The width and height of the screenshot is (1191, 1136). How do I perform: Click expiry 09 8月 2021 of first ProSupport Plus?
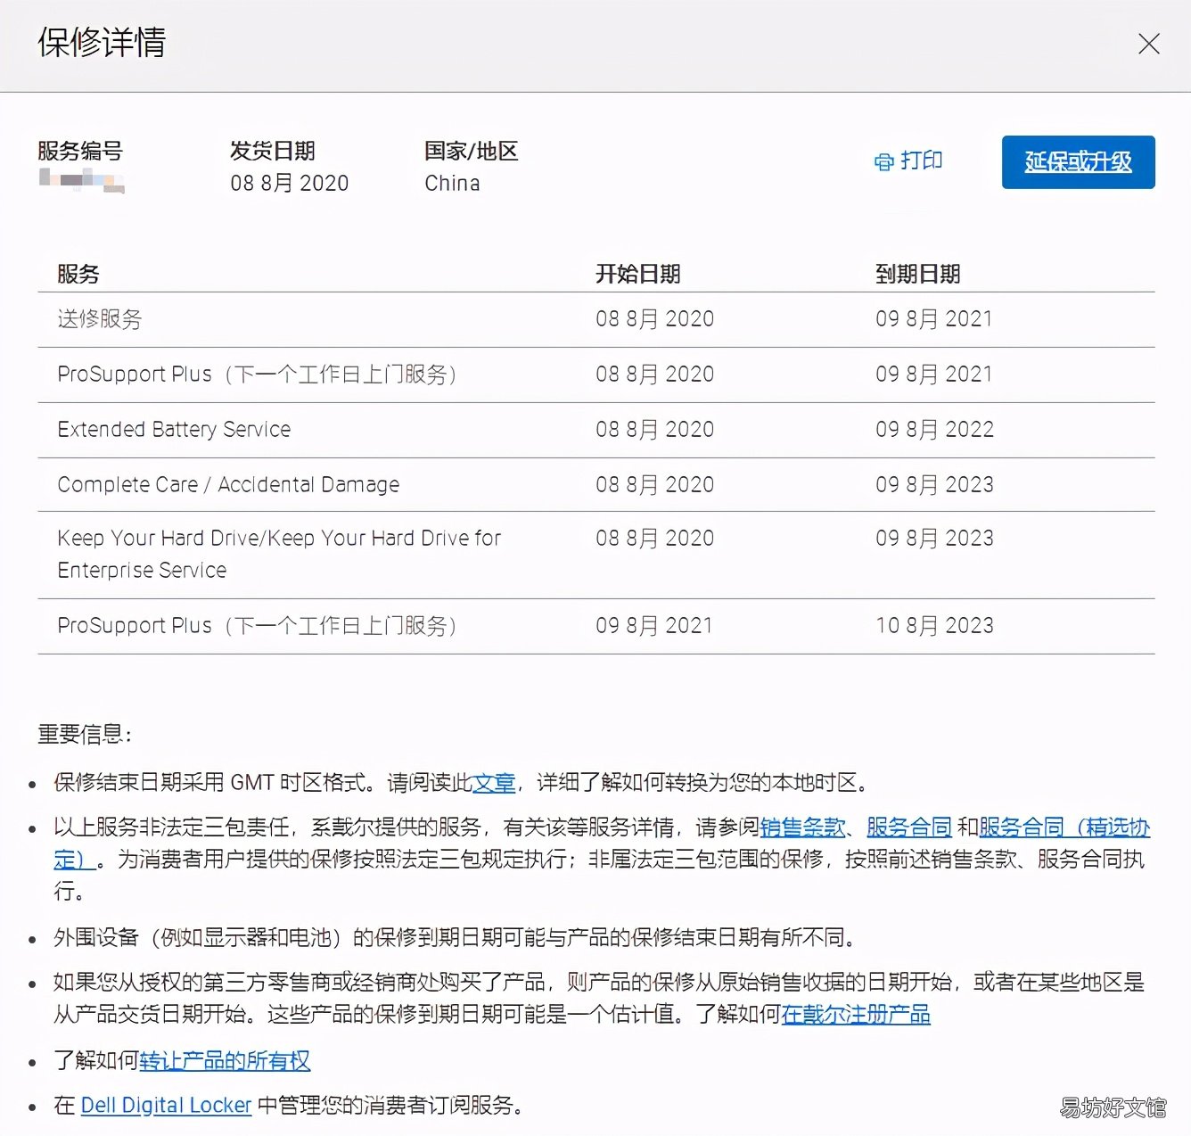point(934,375)
